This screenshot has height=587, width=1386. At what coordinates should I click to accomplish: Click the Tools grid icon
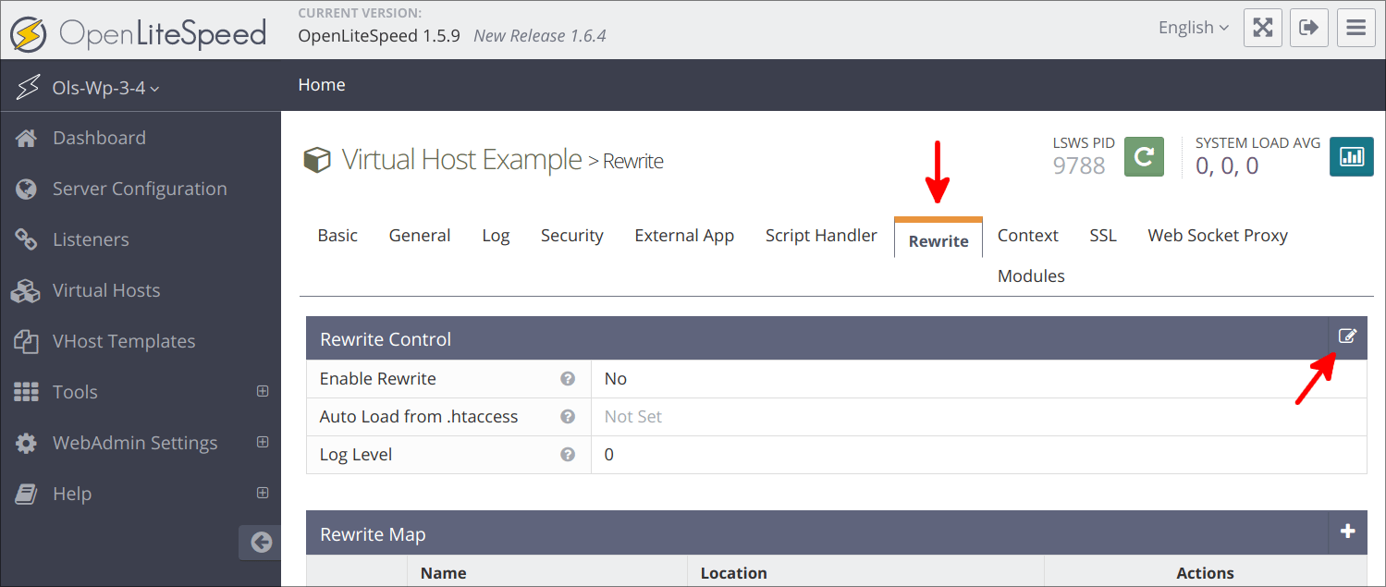point(26,392)
